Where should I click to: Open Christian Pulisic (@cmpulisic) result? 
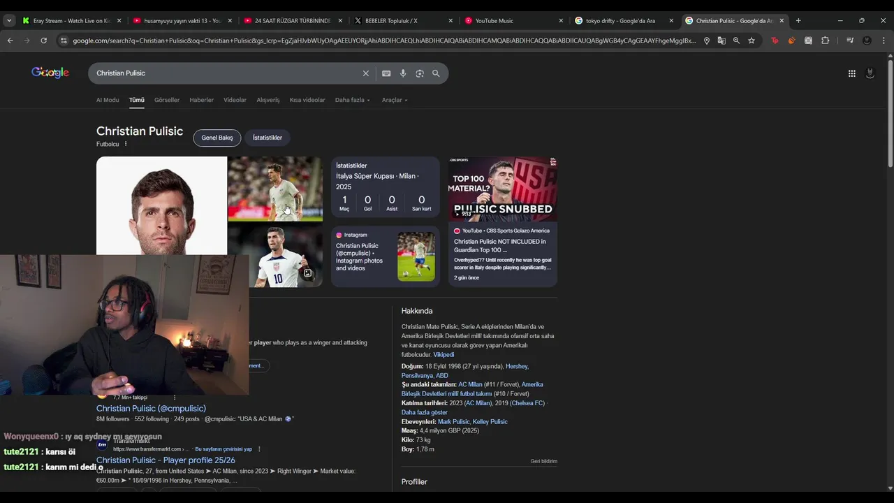151,409
